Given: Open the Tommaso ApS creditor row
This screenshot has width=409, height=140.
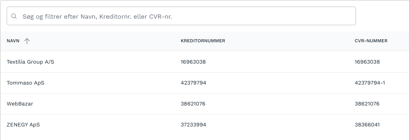Looking at the screenshot, I should (x=204, y=83).
